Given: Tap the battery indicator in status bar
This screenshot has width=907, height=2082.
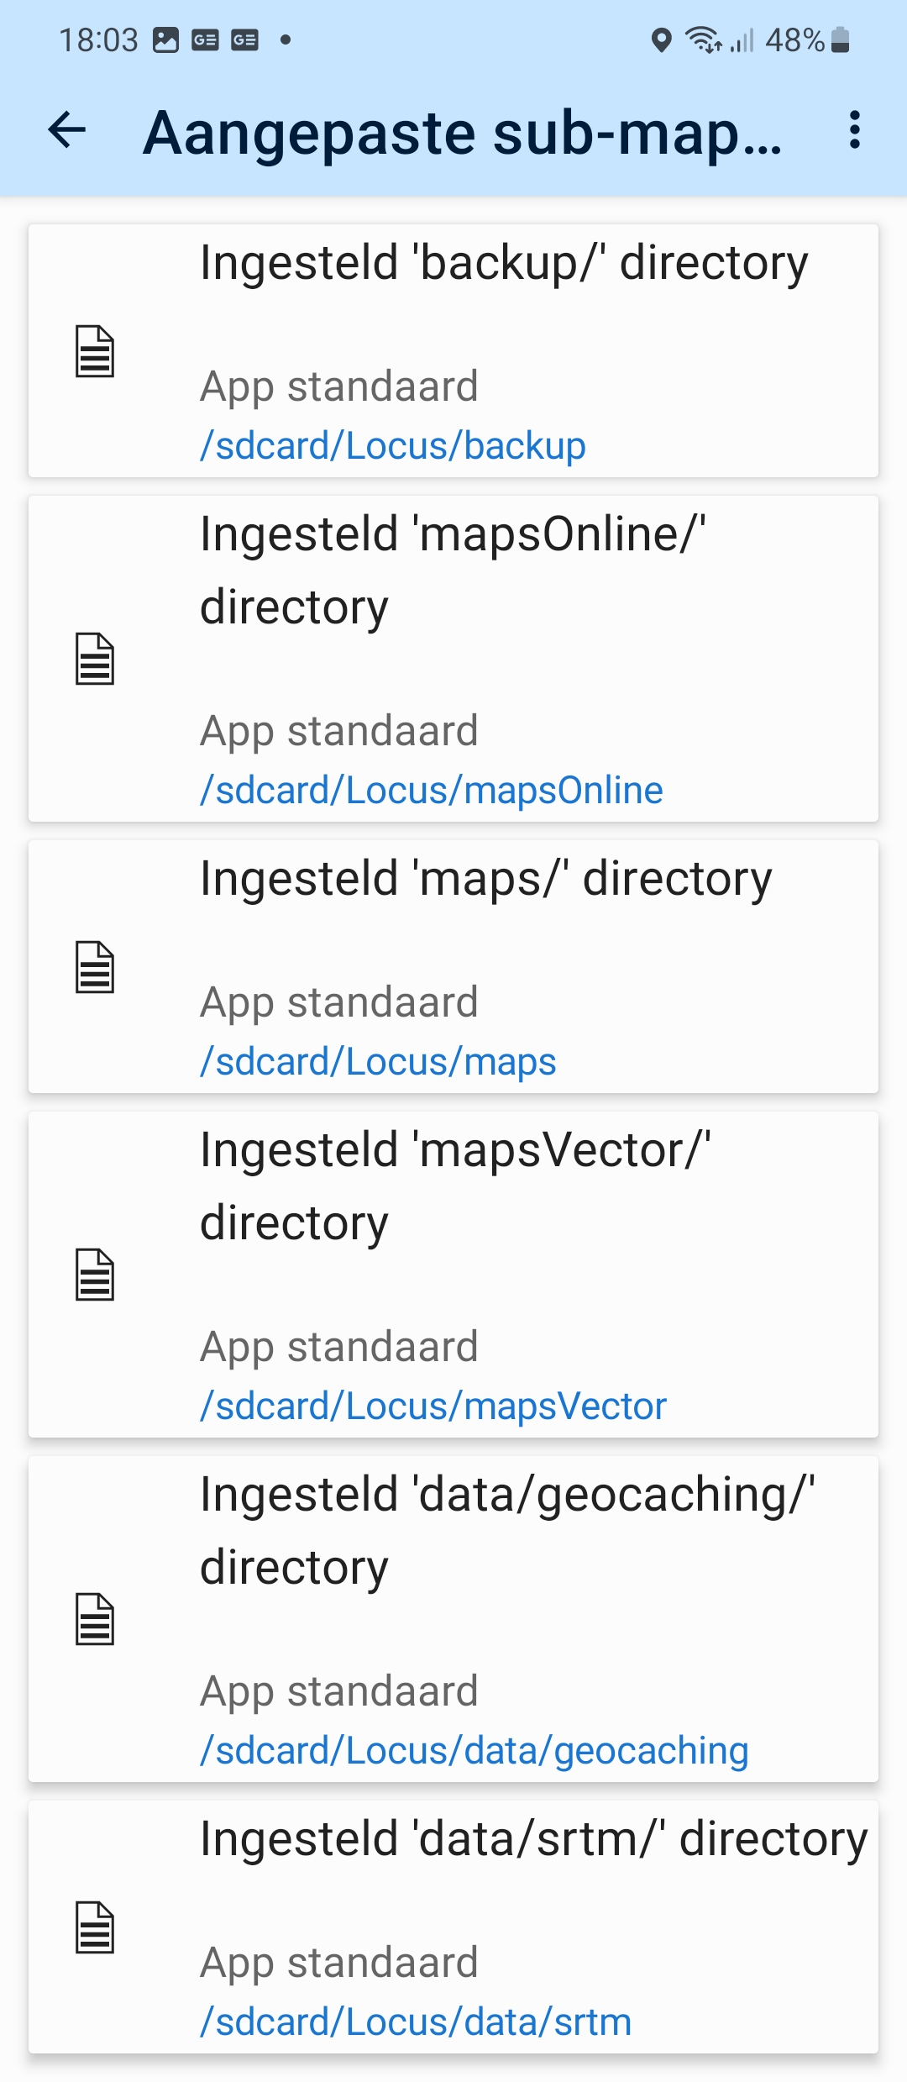Looking at the screenshot, I should pos(840,39).
